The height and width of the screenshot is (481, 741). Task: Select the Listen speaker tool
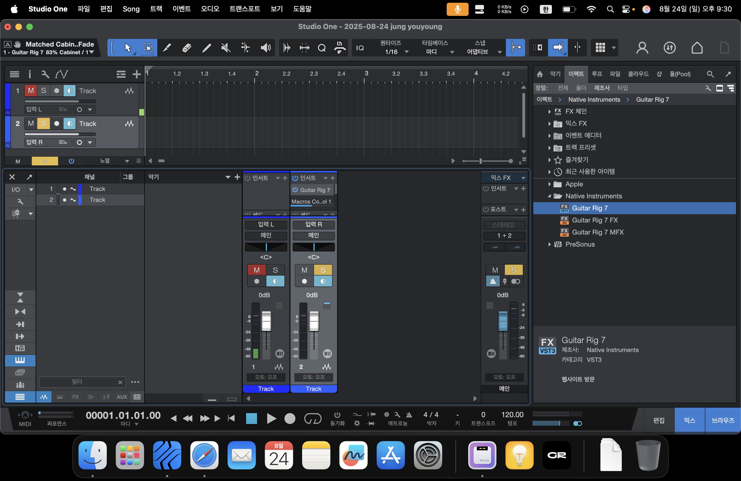[x=265, y=48]
